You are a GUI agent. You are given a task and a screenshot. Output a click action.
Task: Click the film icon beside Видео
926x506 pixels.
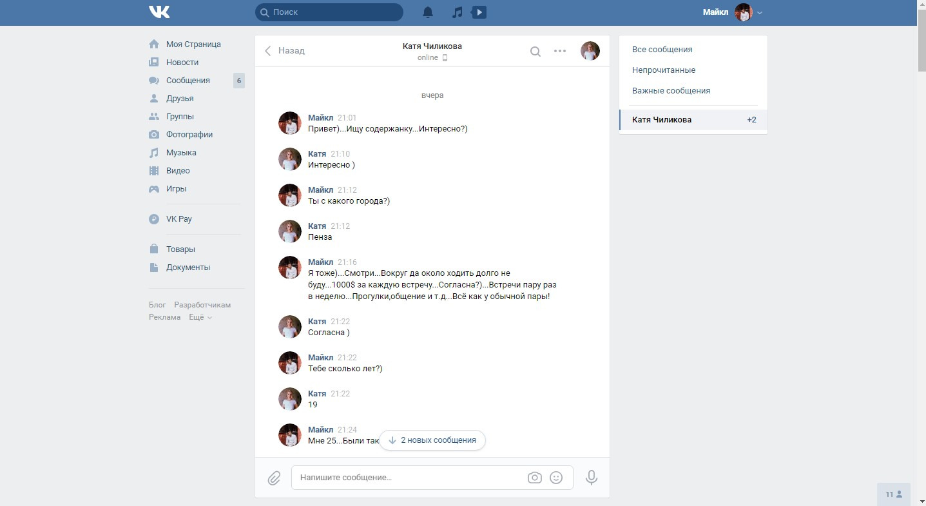click(154, 171)
